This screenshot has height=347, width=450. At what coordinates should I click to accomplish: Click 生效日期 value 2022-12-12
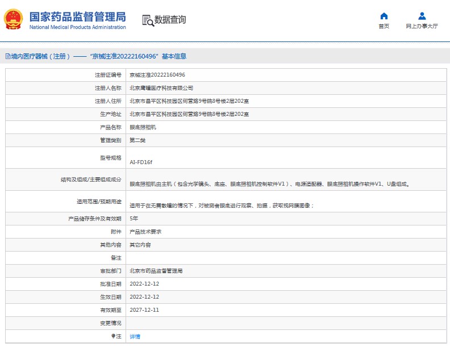[144, 297]
